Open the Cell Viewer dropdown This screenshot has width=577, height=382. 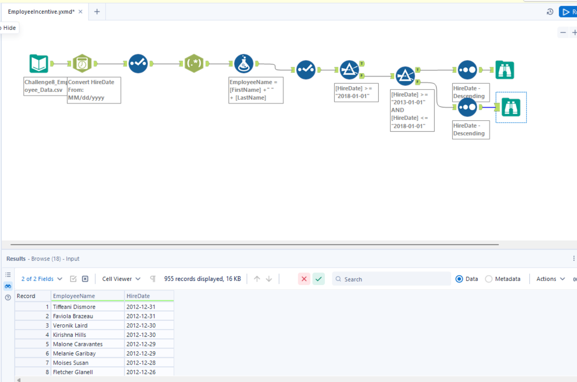[121, 279]
